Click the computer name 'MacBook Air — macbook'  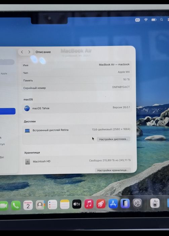[x=114, y=64]
